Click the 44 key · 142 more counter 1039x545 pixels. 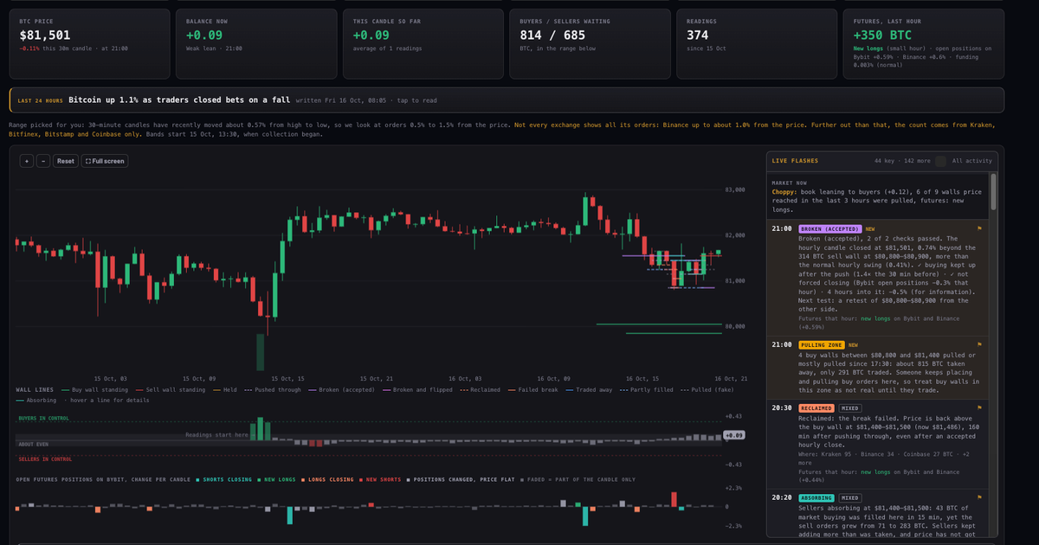(x=900, y=161)
